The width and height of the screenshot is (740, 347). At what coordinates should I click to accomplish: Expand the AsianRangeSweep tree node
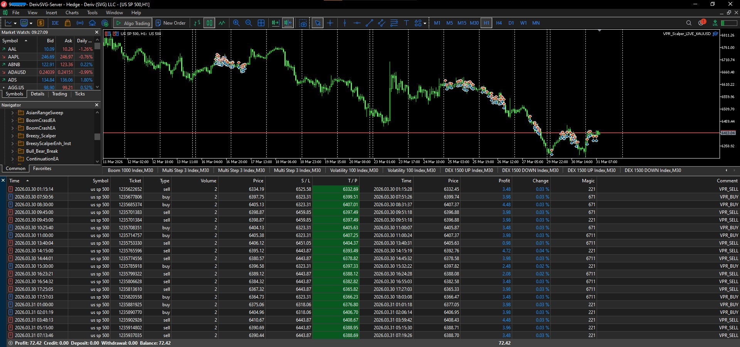coord(12,113)
